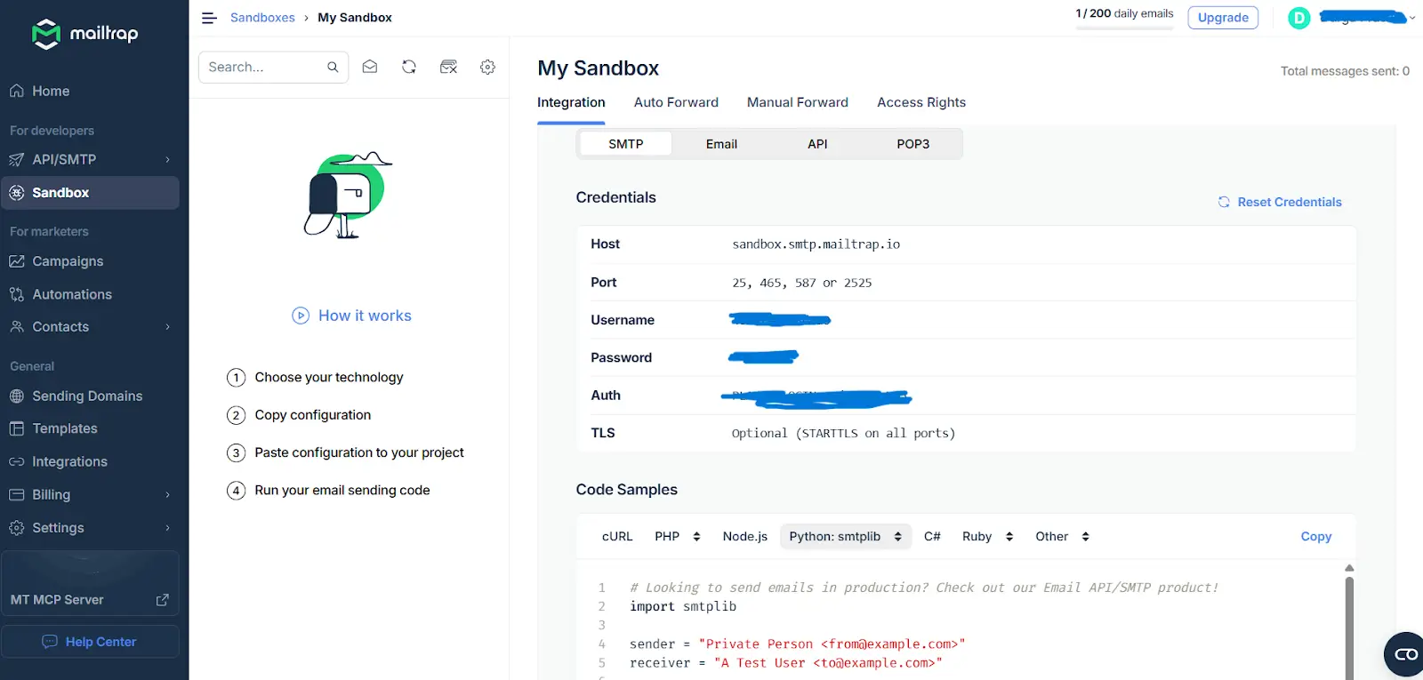This screenshot has height=680, width=1423.
Task: Click the MT MCP Server external link icon
Action: click(162, 600)
